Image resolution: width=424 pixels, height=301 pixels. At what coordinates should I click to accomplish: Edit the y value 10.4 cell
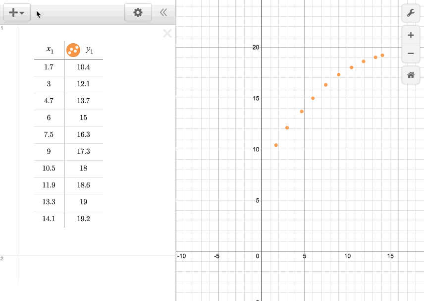tap(83, 67)
